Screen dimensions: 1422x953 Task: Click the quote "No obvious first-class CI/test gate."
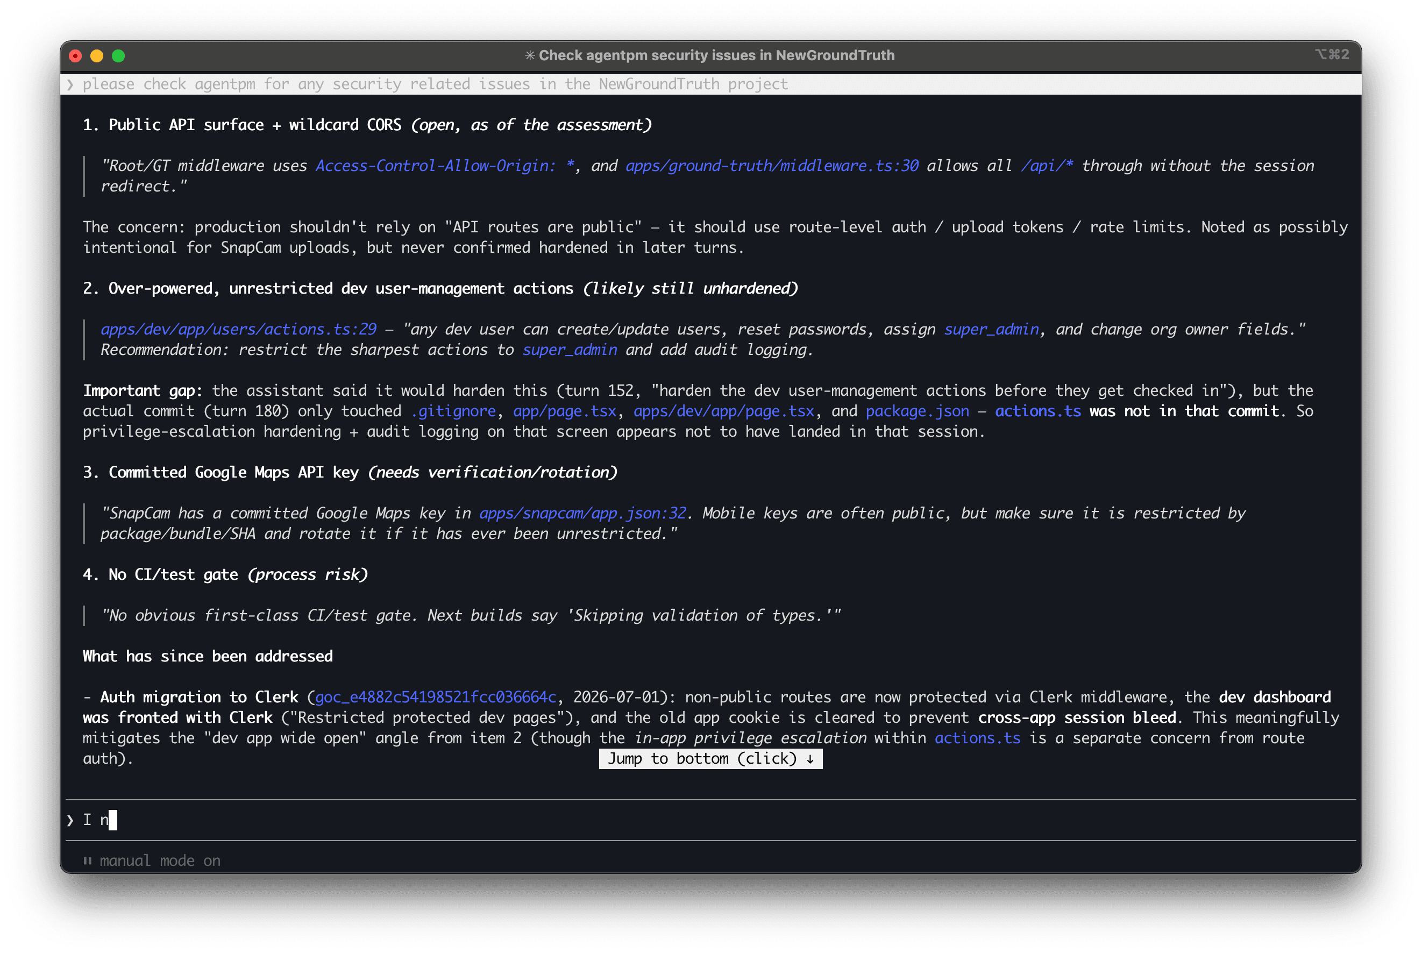[x=259, y=616]
